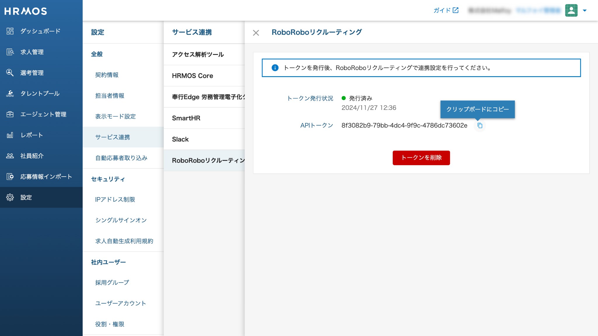Image resolution: width=598 pixels, height=336 pixels.
Task: Click the セキュリティ section heading
Action: pos(108,179)
